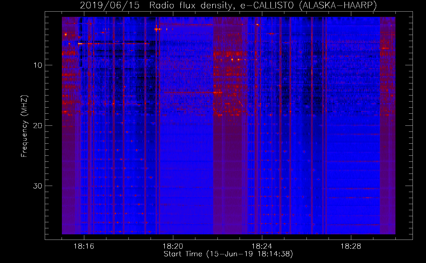Image resolution: width=426 pixels, height=263 pixels.
Task: Click the 18:28 time axis label
Action: pyautogui.click(x=351, y=246)
